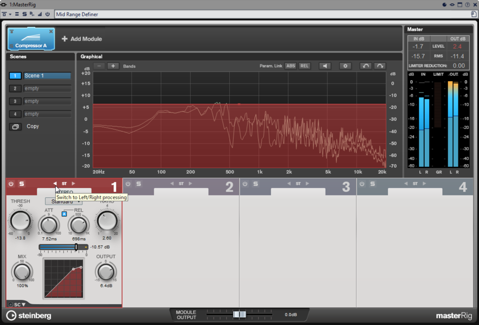Image resolution: width=479 pixels, height=325 pixels.
Task: Bypass band 1 with the power button
Action: click(x=11, y=184)
